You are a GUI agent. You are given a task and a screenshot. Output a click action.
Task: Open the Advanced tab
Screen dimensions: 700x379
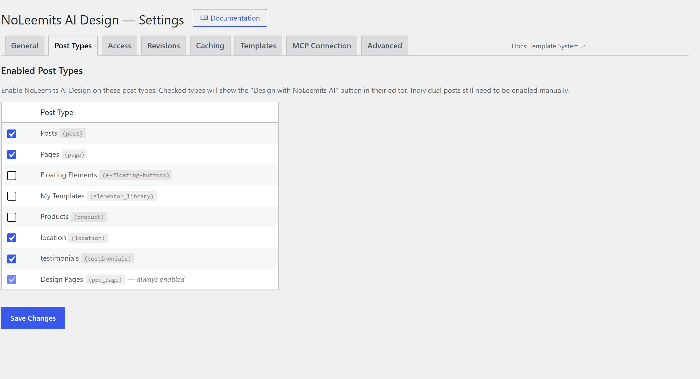tap(385, 46)
